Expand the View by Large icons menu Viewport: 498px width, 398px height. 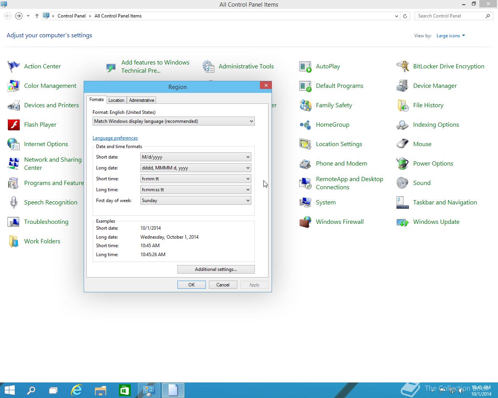click(451, 36)
